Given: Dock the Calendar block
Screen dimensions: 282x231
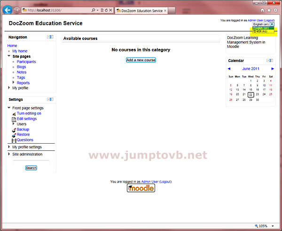Looking at the screenshot, I should [271, 61].
